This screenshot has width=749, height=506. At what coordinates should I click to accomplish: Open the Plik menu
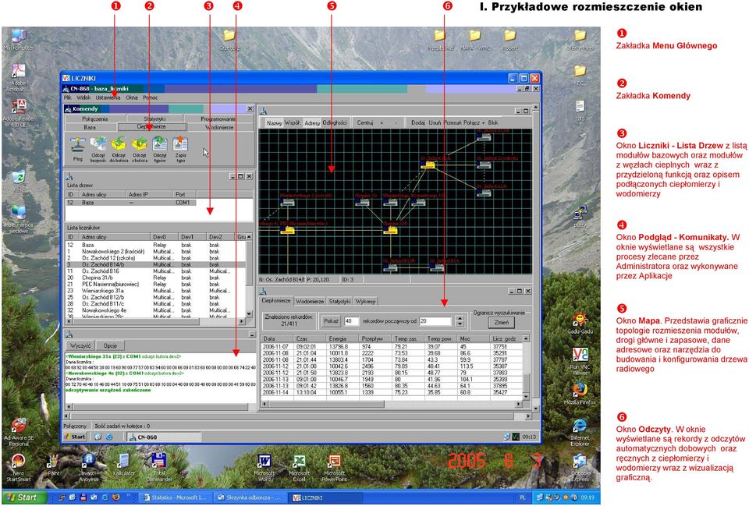pos(68,98)
